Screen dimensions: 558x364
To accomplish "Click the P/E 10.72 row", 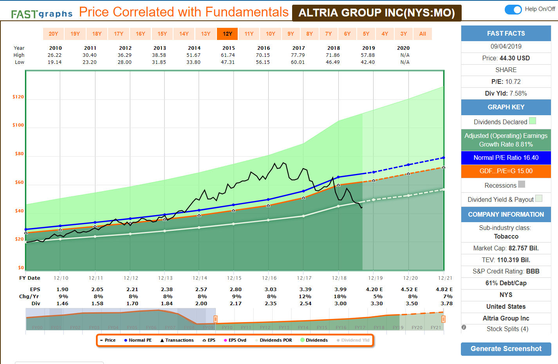I will coord(506,81).
